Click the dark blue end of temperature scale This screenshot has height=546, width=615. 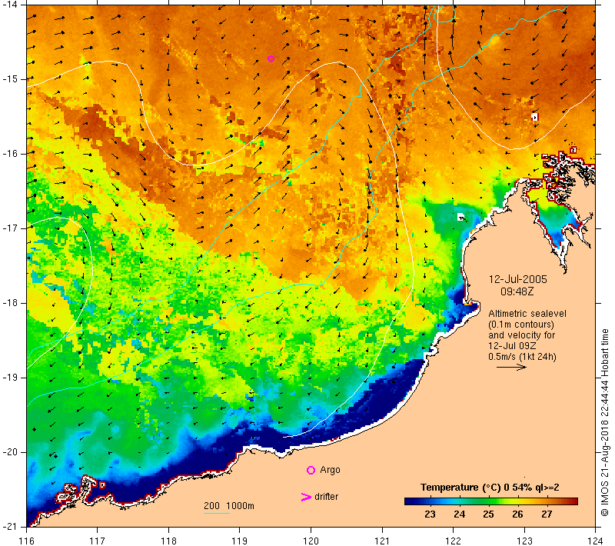point(410,501)
